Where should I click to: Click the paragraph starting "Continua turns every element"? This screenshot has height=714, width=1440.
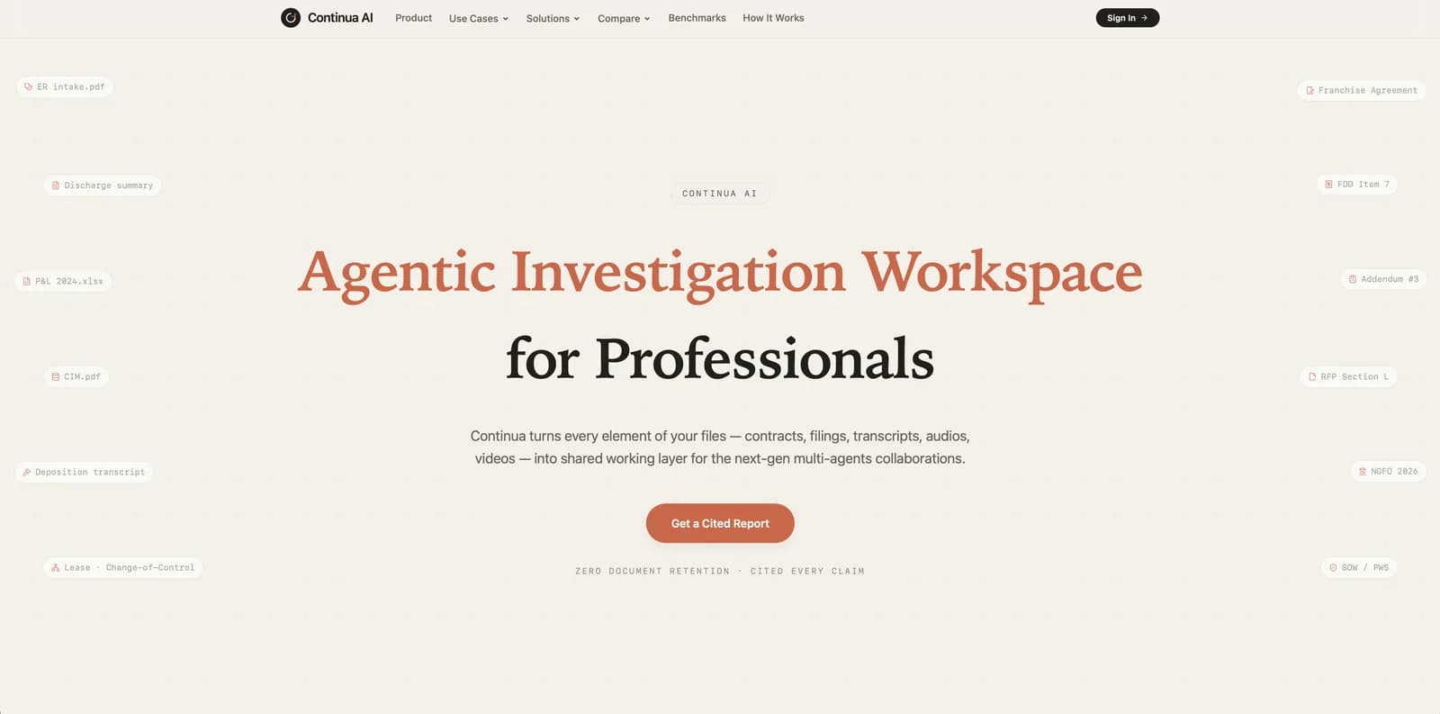coord(720,447)
